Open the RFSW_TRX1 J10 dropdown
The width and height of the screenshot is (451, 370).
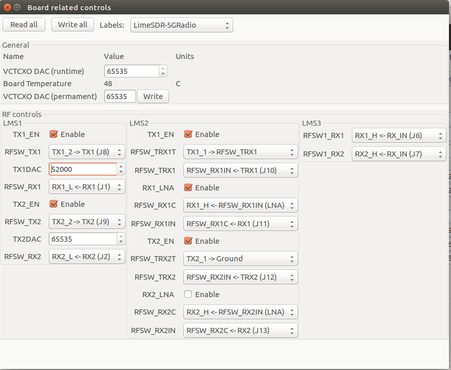[240, 170]
